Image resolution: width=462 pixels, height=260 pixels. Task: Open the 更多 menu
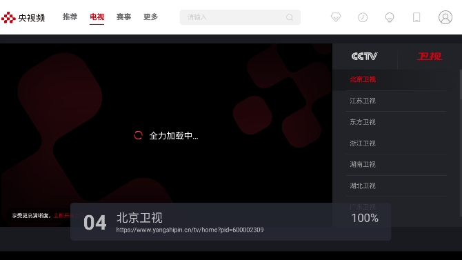[x=150, y=17]
